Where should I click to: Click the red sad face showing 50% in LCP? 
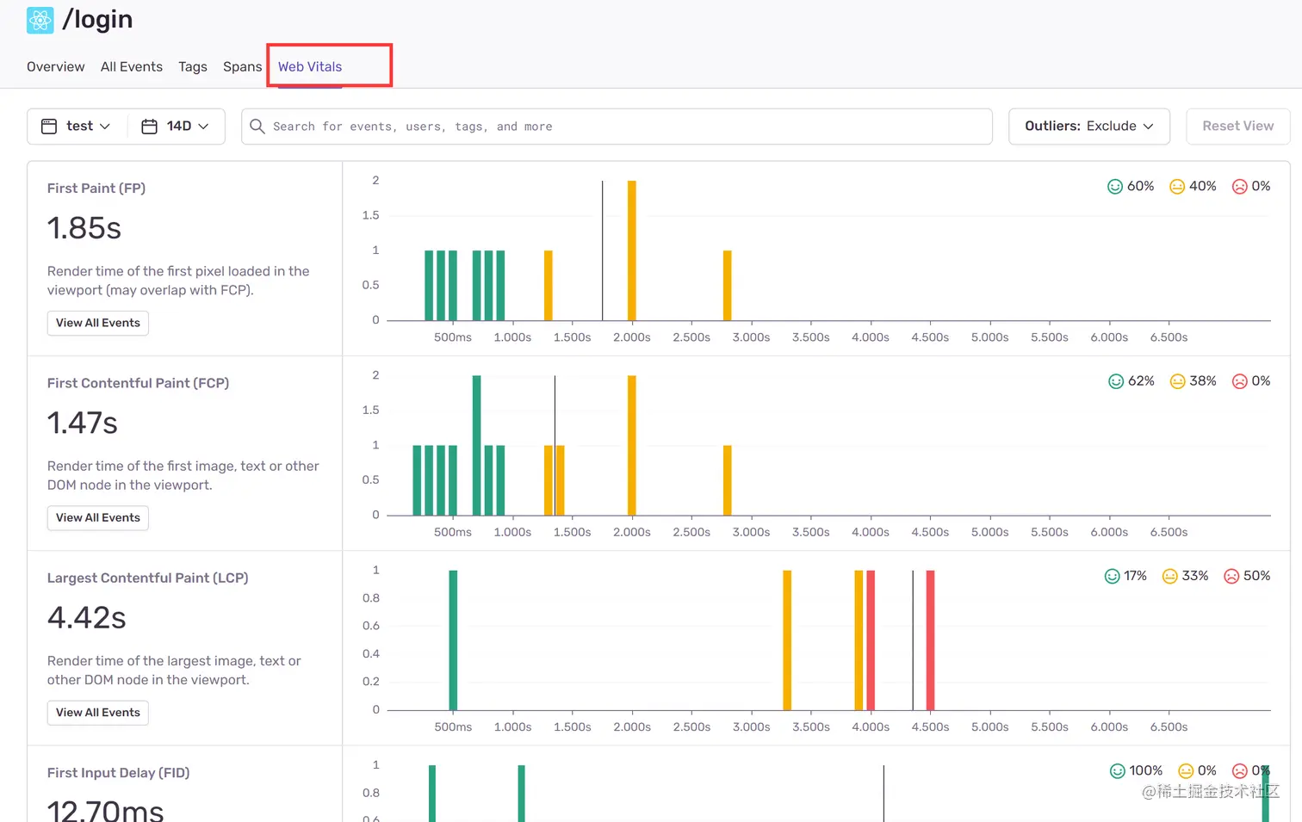pyautogui.click(x=1231, y=576)
